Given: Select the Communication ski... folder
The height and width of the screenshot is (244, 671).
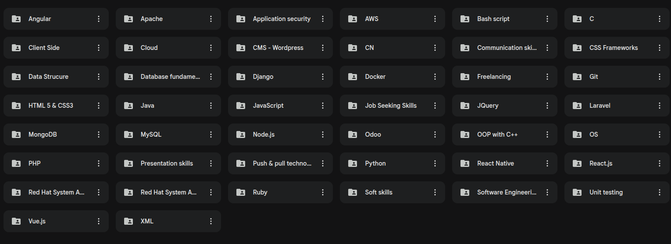Looking at the screenshot, I should coord(505,48).
